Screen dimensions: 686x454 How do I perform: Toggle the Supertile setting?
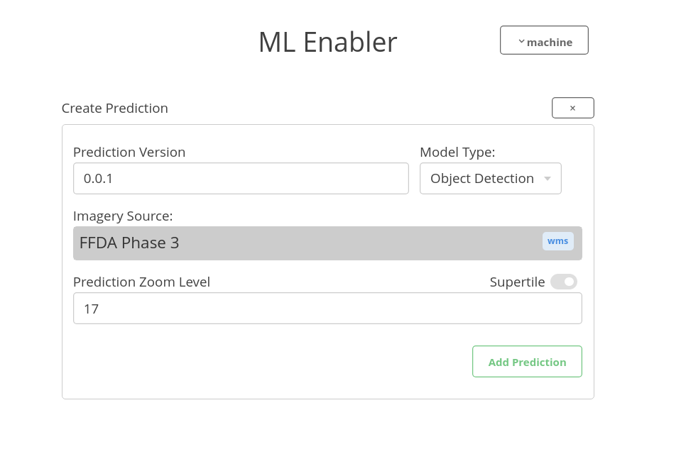[x=563, y=282]
